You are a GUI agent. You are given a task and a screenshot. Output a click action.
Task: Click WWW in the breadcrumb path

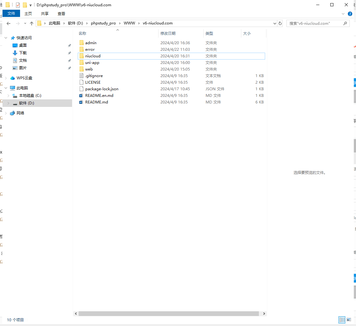129,23
